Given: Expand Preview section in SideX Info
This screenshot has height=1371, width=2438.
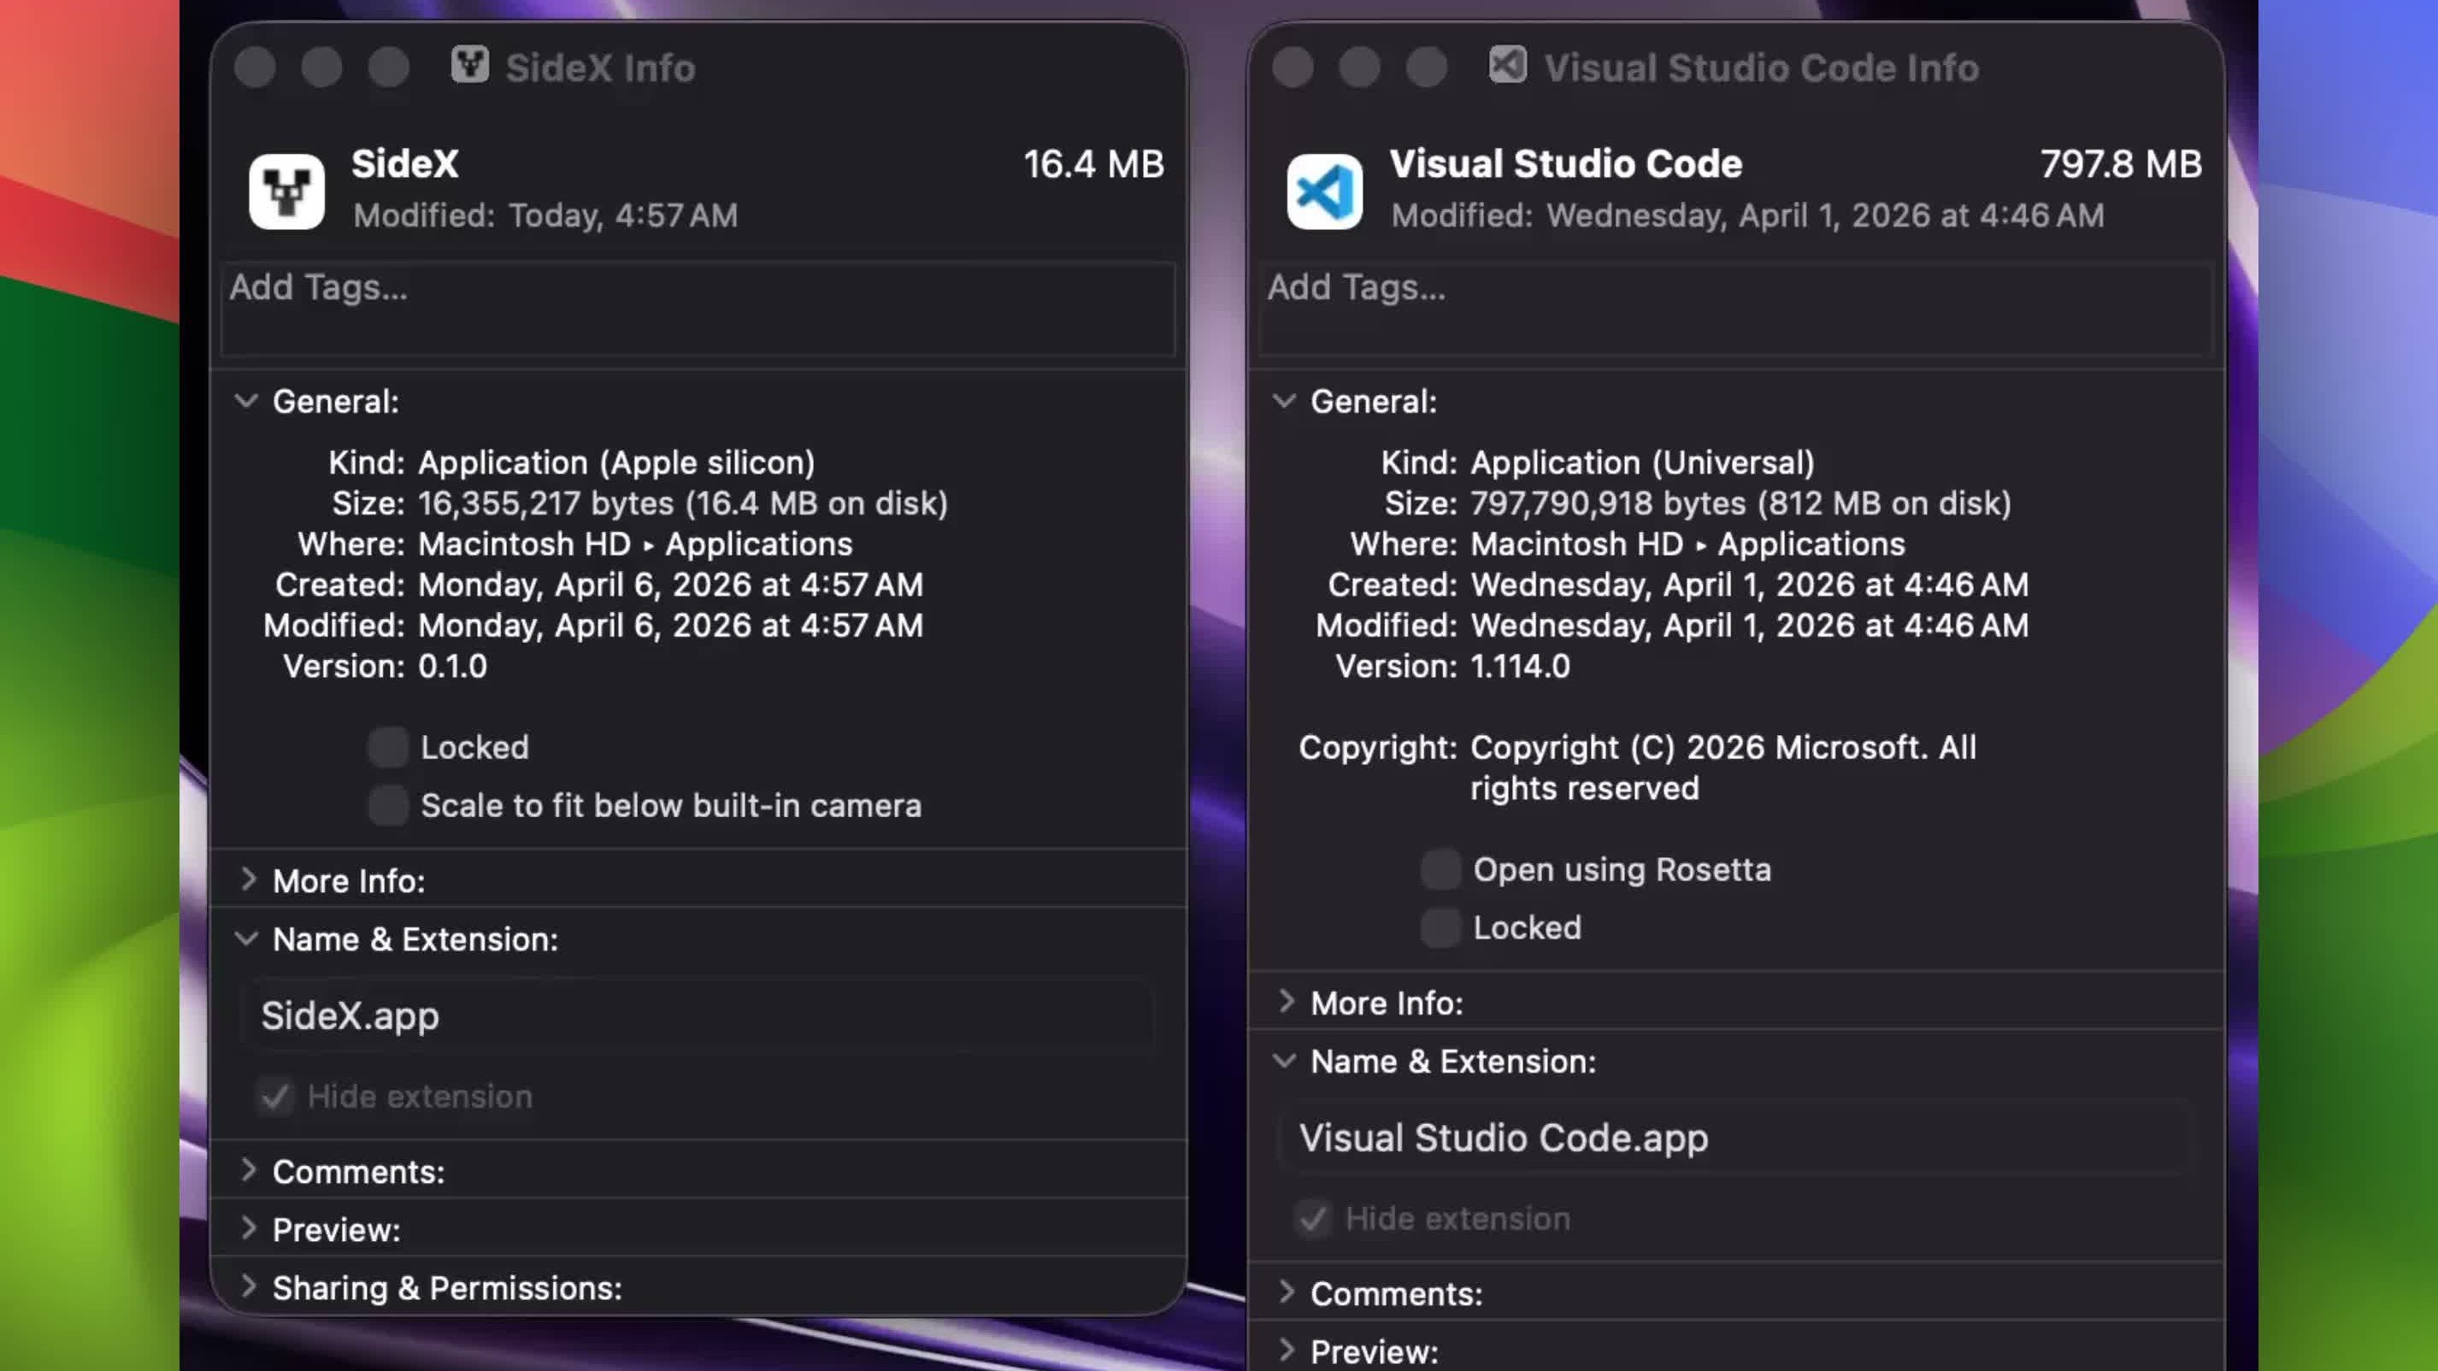Looking at the screenshot, I should (248, 1229).
